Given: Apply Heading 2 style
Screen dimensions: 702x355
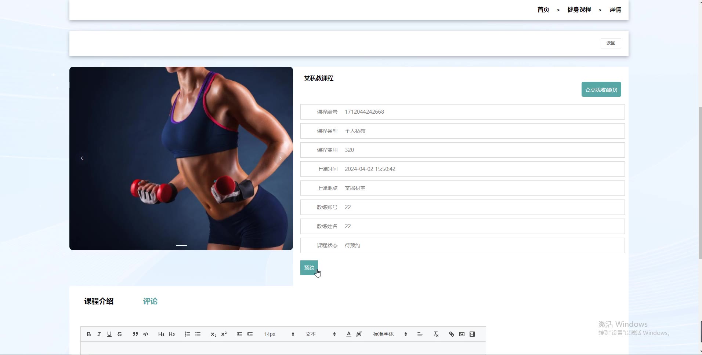Looking at the screenshot, I should tap(171, 334).
